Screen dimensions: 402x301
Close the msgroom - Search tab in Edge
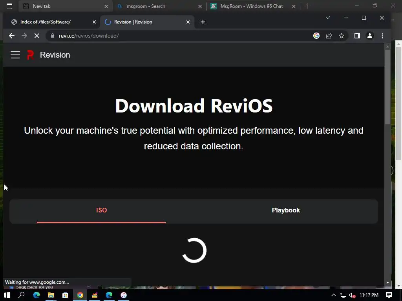click(x=200, y=6)
